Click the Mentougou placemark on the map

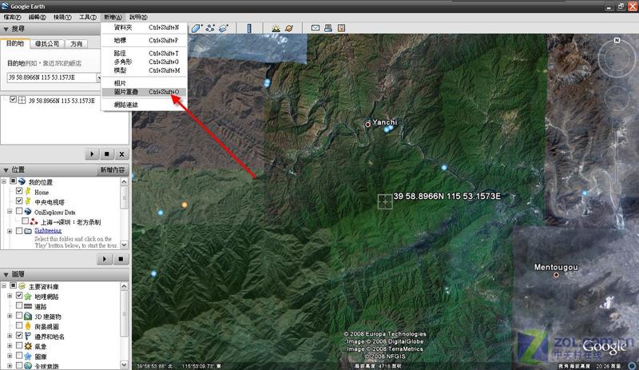point(556,275)
